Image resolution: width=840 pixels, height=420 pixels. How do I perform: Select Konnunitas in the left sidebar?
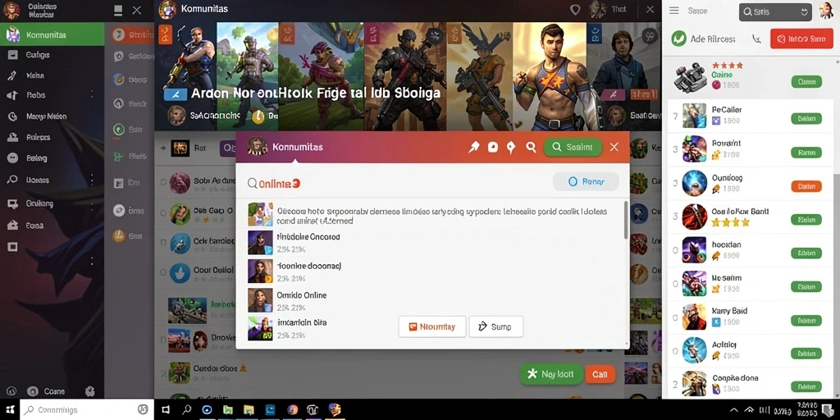[52, 34]
